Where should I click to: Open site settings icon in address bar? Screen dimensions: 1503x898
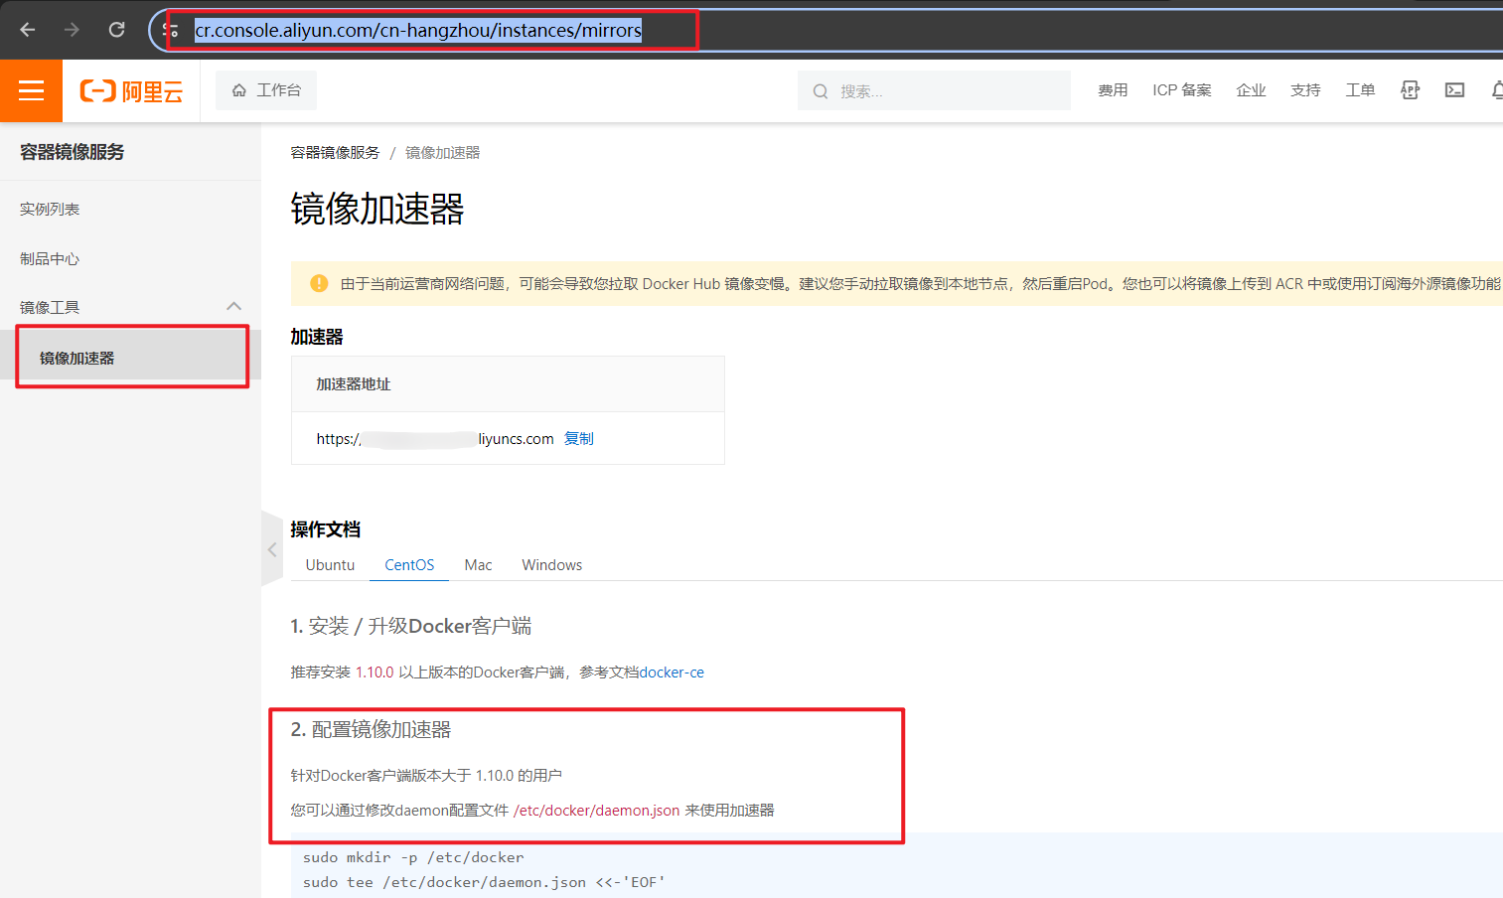click(172, 30)
